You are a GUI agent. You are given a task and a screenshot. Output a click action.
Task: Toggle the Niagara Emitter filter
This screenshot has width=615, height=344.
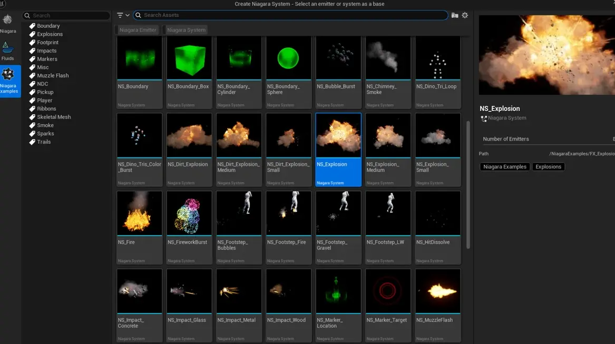pos(138,30)
